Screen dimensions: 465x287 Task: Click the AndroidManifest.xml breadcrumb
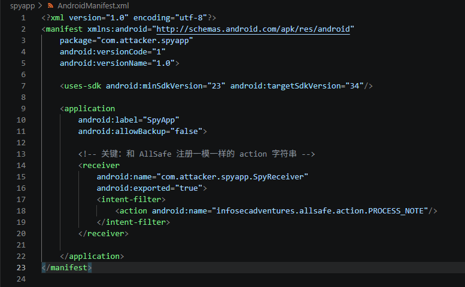coord(93,5)
